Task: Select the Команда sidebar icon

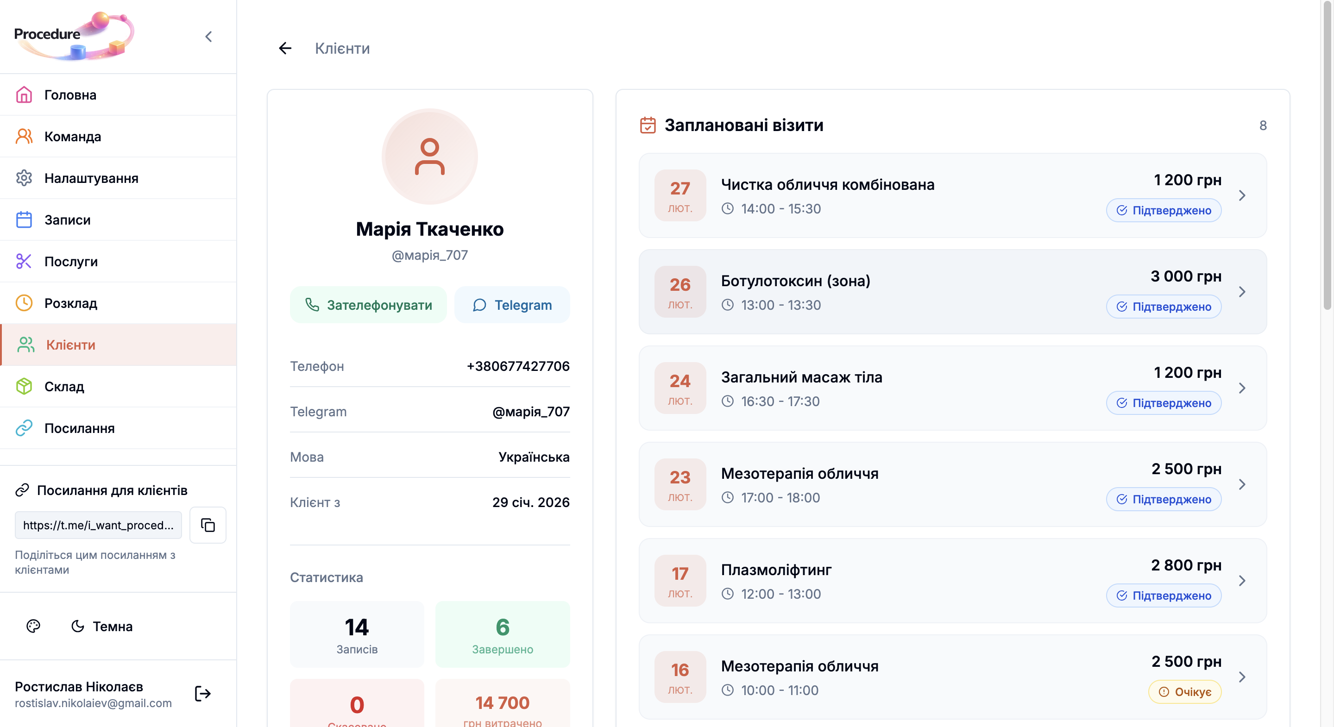Action: [25, 136]
